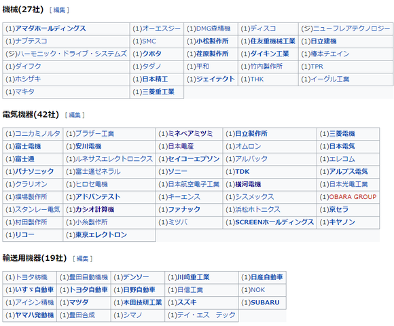This screenshot has height=326, width=394.
Task: Open the ブラザー工業 link
Action: coord(94,134)
